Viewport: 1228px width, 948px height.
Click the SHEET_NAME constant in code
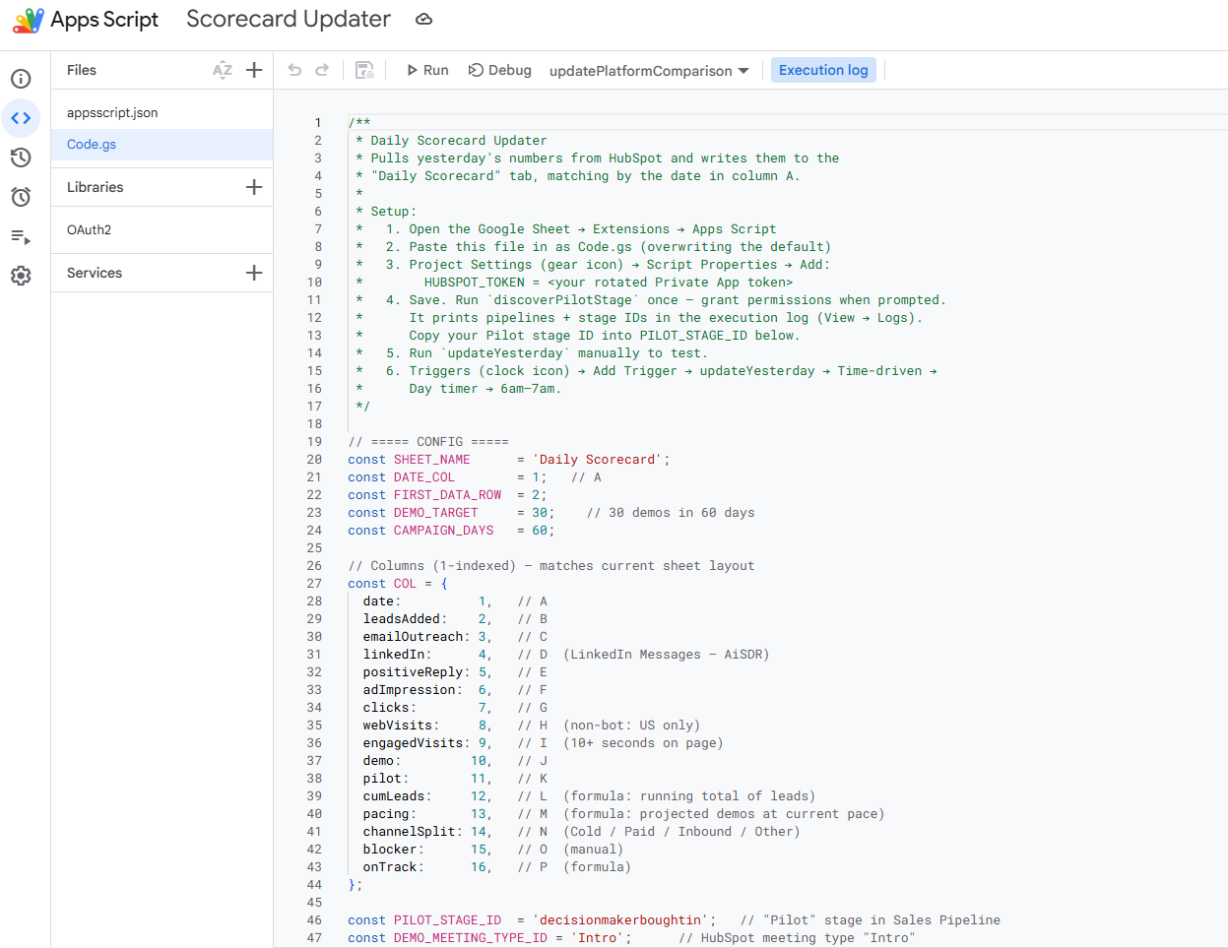[x=432, y=460]
